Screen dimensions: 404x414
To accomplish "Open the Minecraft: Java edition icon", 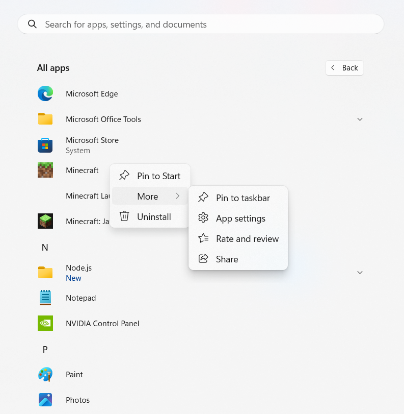I will click(x=45, y=221).
